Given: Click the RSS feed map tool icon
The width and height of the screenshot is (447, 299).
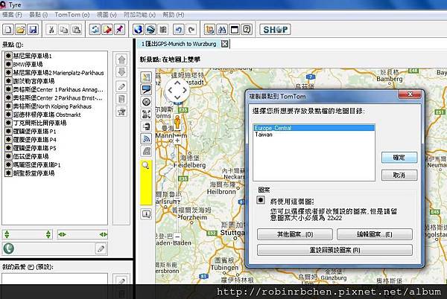Looking at the screenshot, I should pyautogui.click(x=146, y=139).
